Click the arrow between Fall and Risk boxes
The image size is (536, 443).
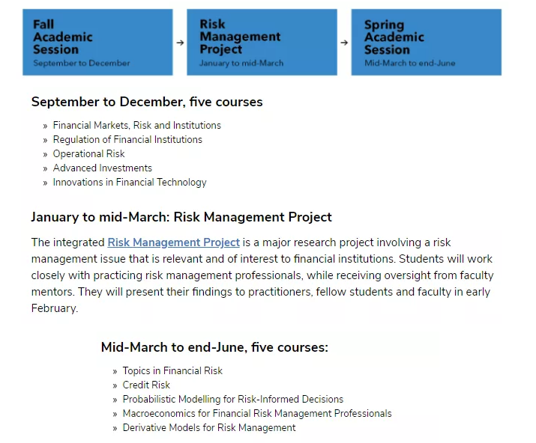180,43
